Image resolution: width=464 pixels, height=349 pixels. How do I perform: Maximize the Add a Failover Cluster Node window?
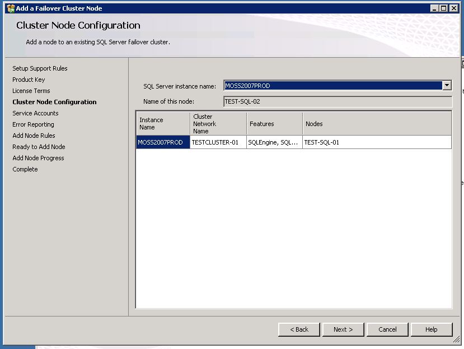click(x=444, y=8)
